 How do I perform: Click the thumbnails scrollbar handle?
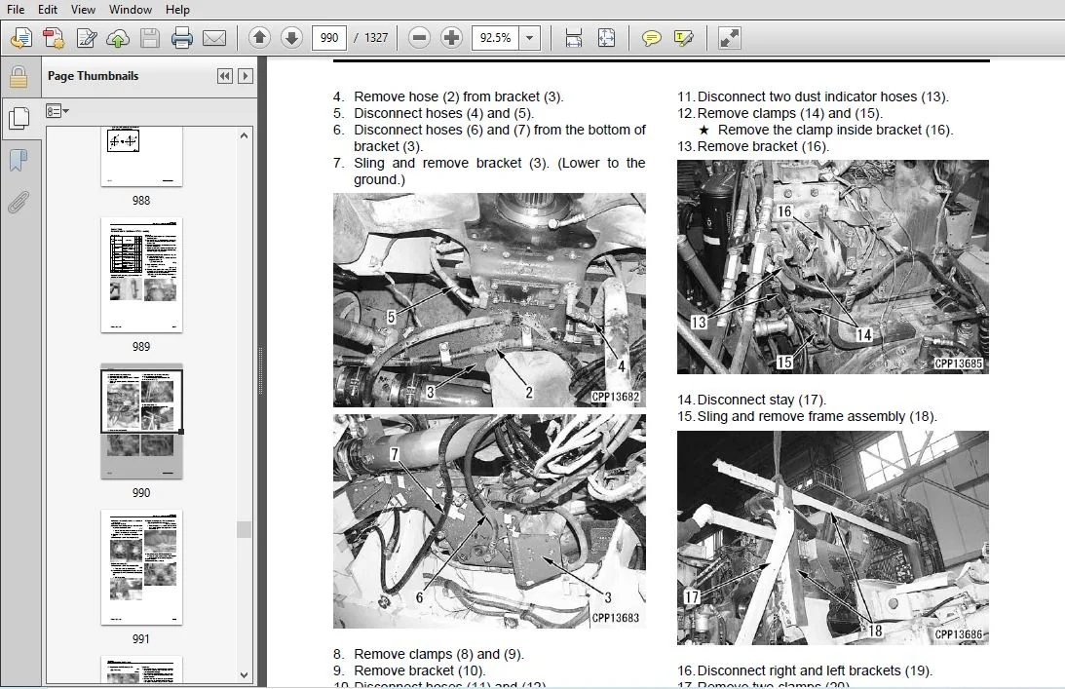tap(244, 529)
